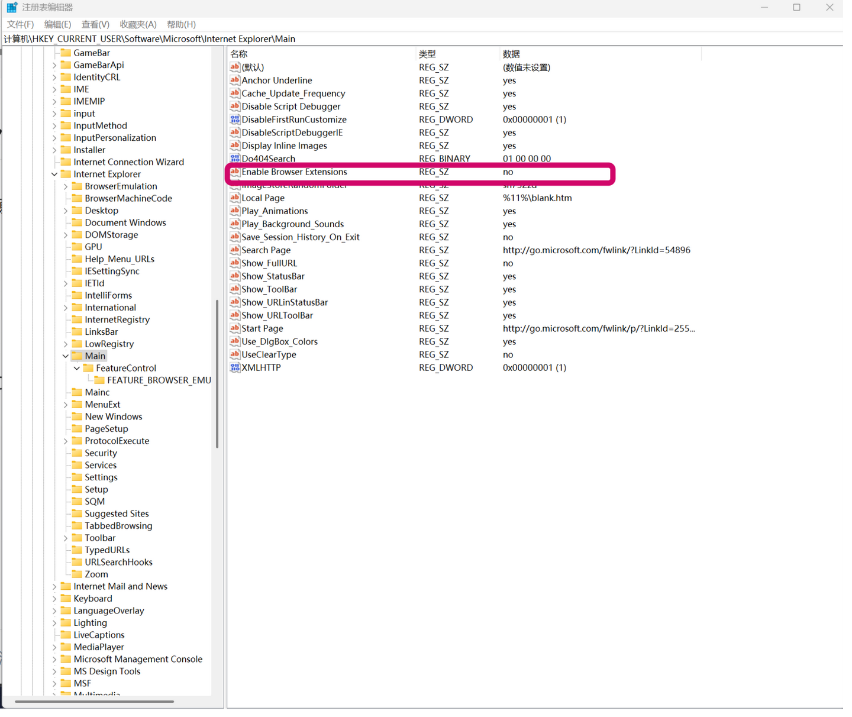Click the DWORD icon beside XMLHTTP
Image resolution: width=852 pixels, height=717 pixels.
point(235,367)
